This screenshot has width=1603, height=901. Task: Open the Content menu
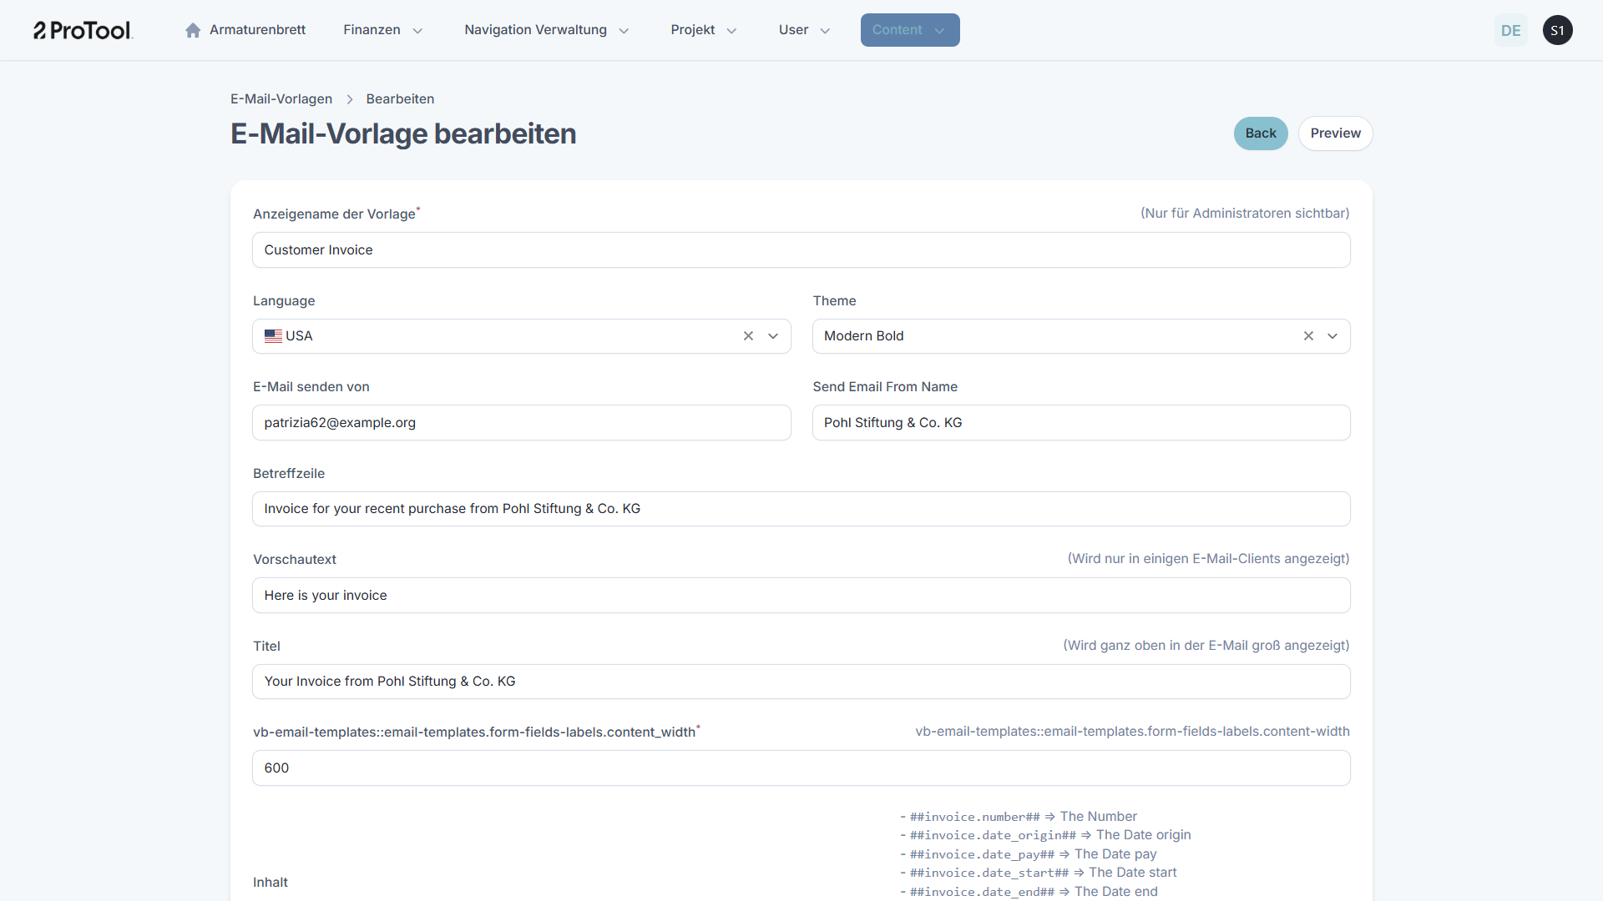[909, 30]
